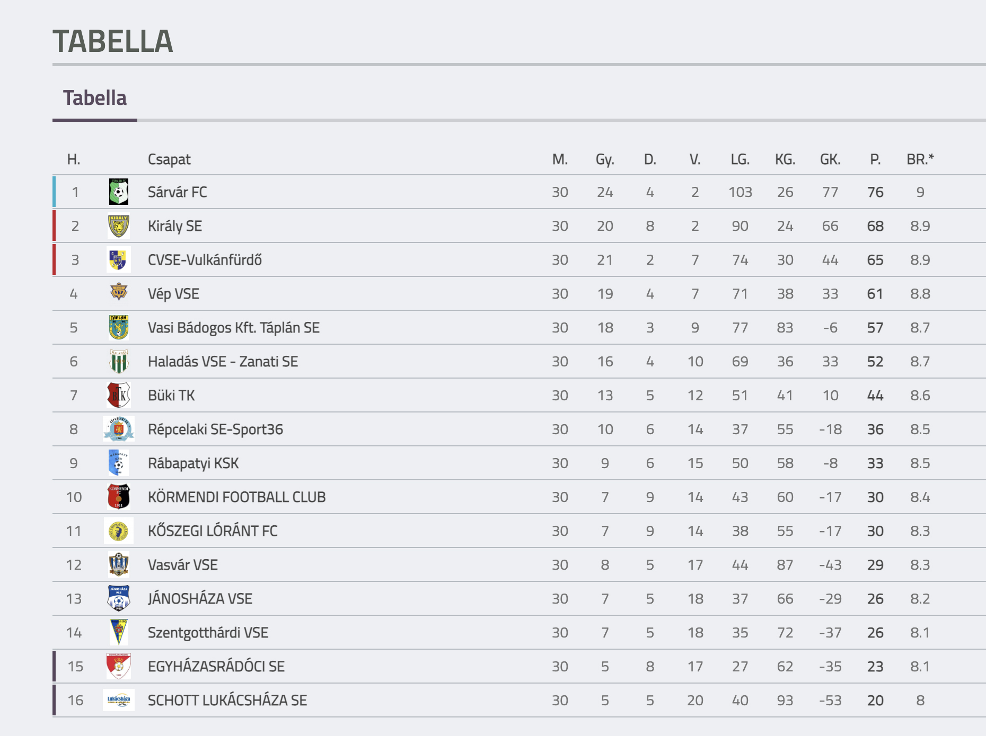Open the EGYHÁZASRÁDÓCI SE team link
Screen dimensions: 986x736
[216, 666]
